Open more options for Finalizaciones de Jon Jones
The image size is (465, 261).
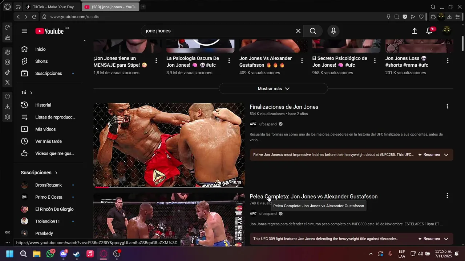coord(447,106)
